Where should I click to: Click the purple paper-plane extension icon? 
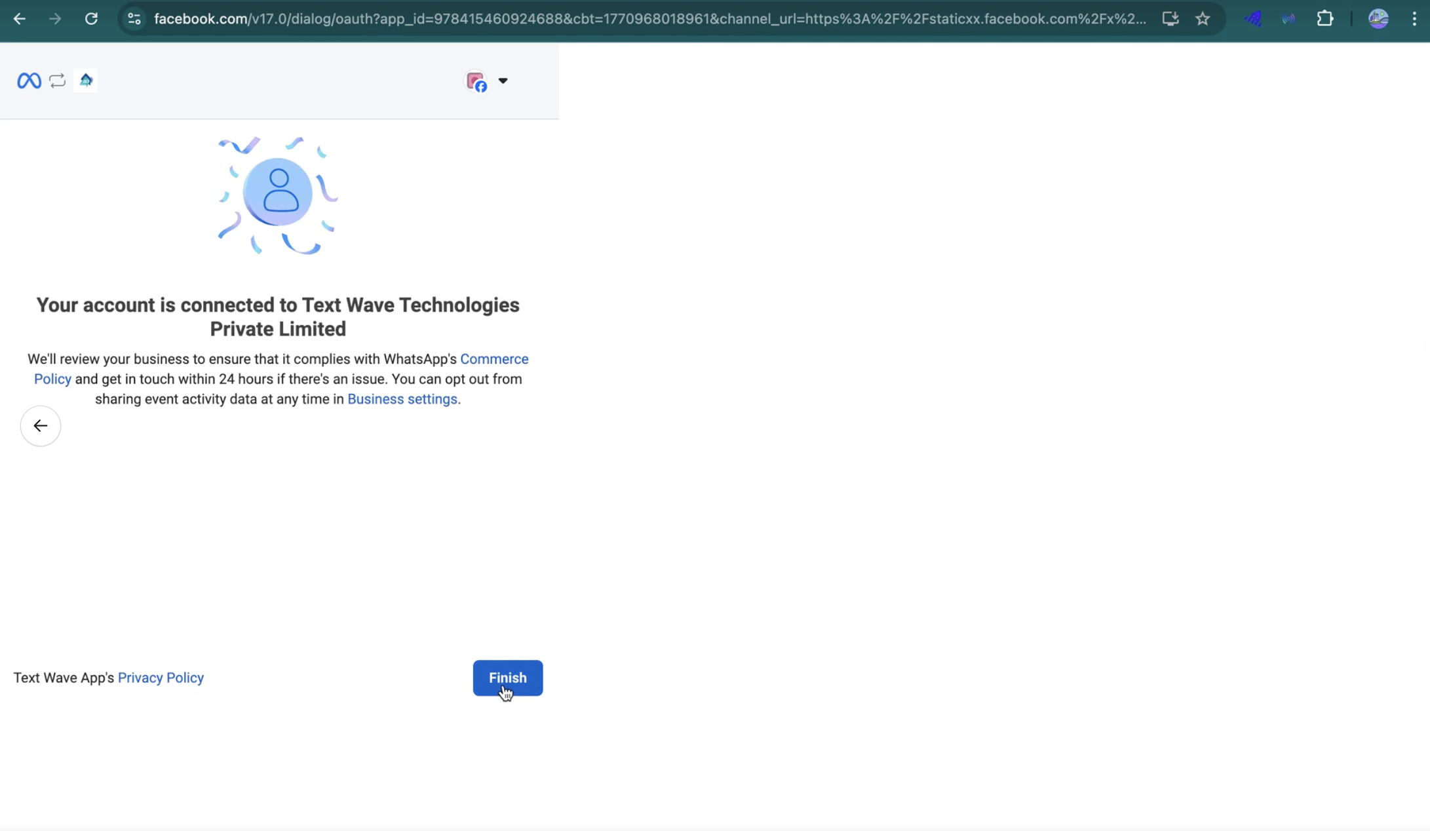(1253, 19)
